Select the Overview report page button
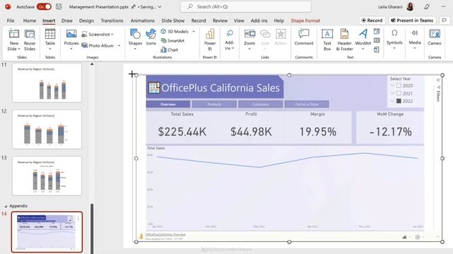 click(168, 104)
